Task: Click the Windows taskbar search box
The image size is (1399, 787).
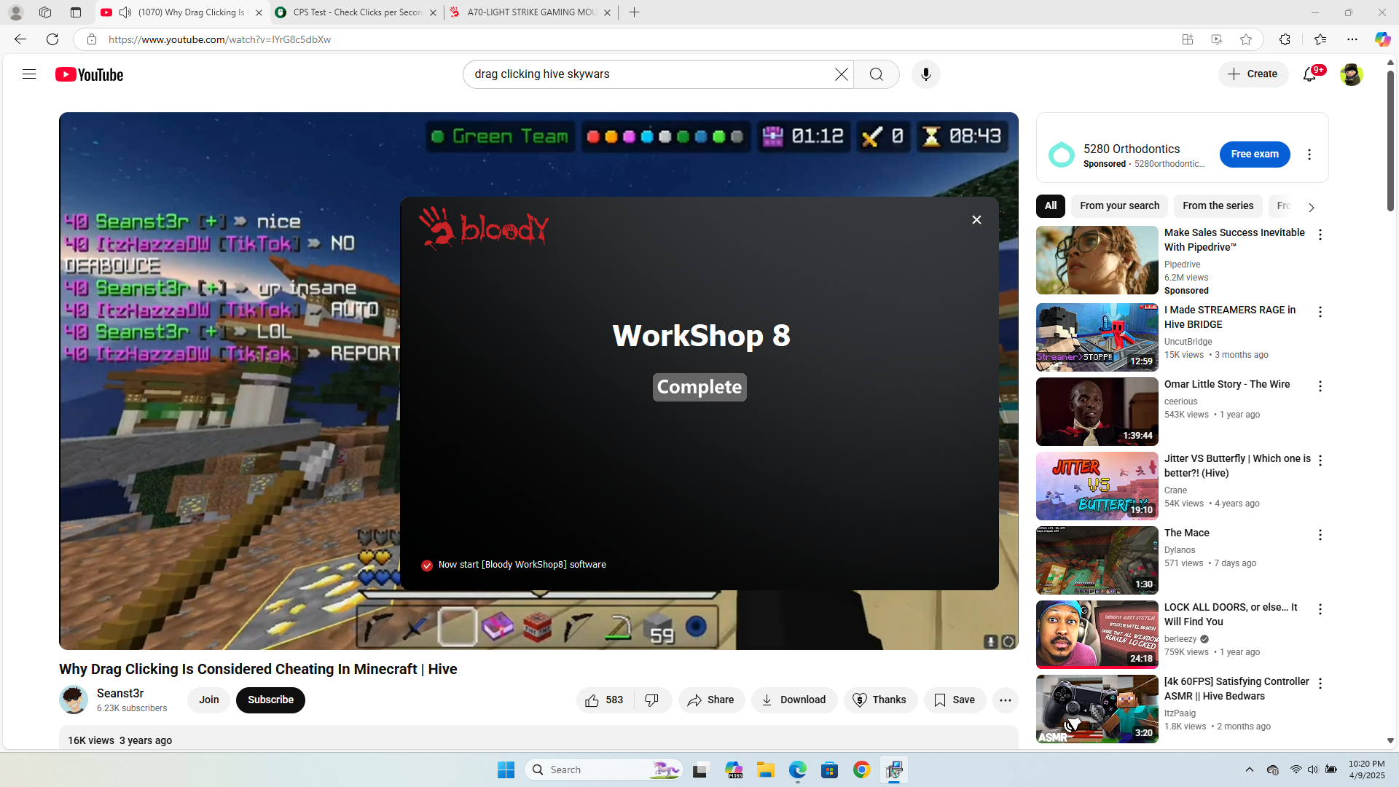Action: (x=604, y=770)
